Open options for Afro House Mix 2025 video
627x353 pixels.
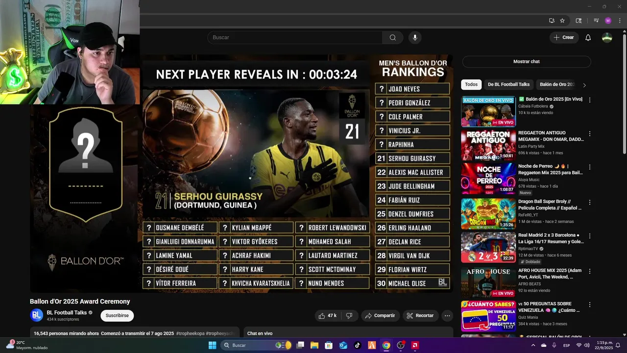point(590,272)
